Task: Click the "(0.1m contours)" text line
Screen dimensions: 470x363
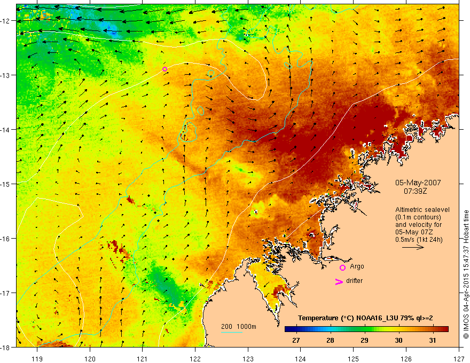Action: click(x=418, y=217)
